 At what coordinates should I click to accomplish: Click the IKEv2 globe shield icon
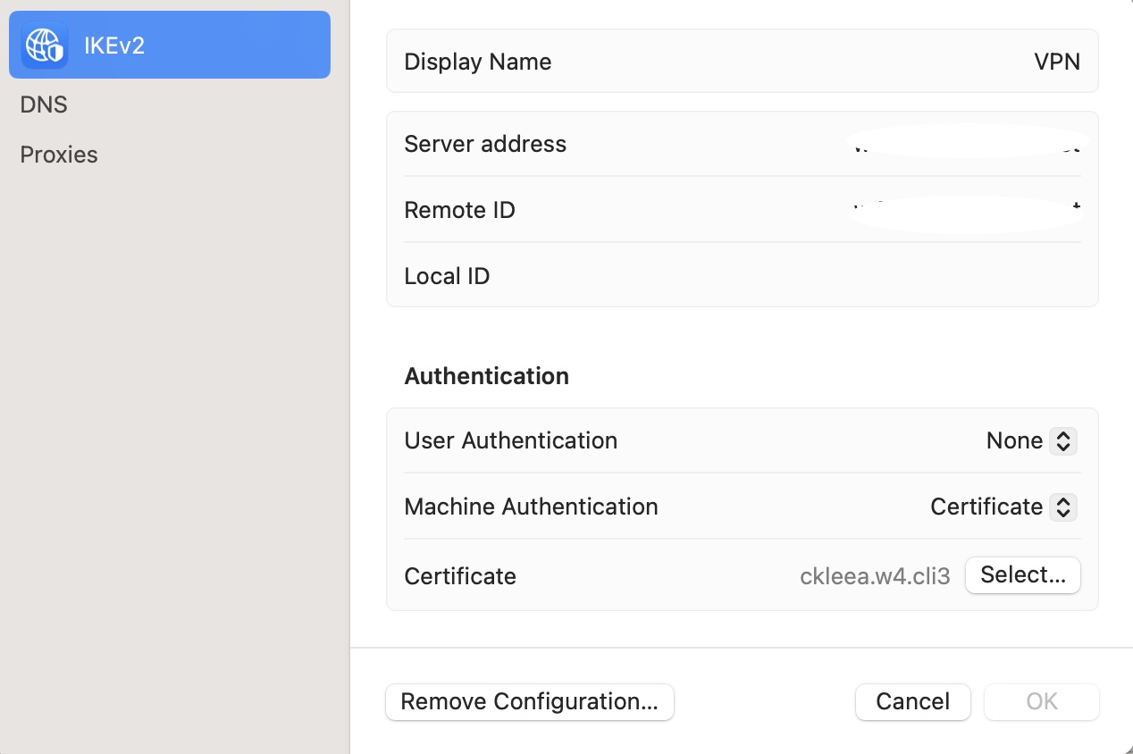coord(45,46)
